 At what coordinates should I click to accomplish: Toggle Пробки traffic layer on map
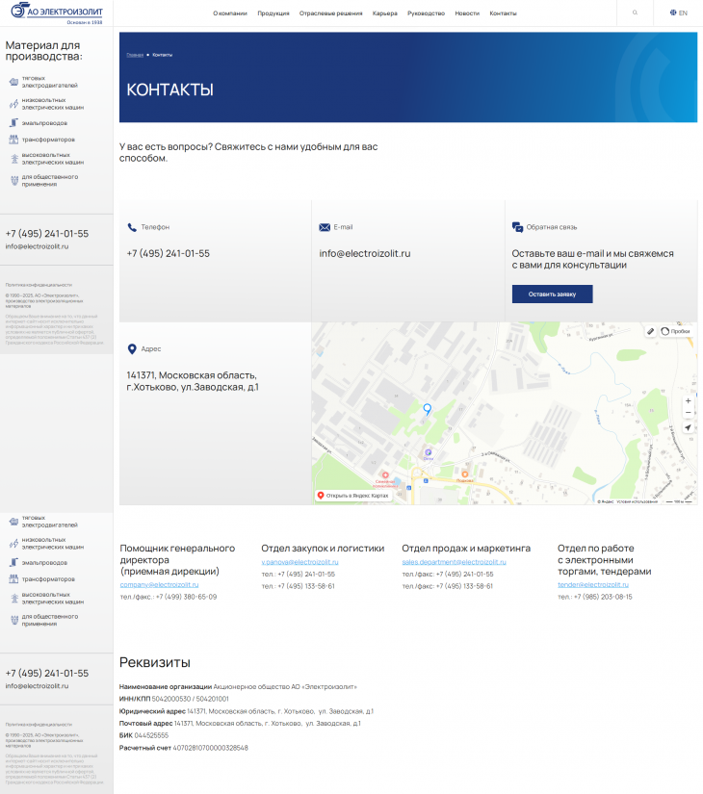coord(676,331)
